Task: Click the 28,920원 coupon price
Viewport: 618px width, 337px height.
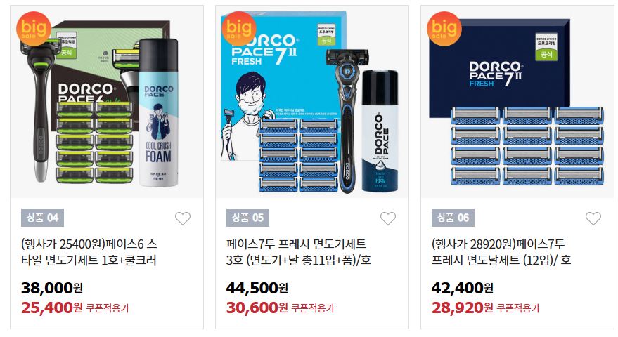Action: 463,308
